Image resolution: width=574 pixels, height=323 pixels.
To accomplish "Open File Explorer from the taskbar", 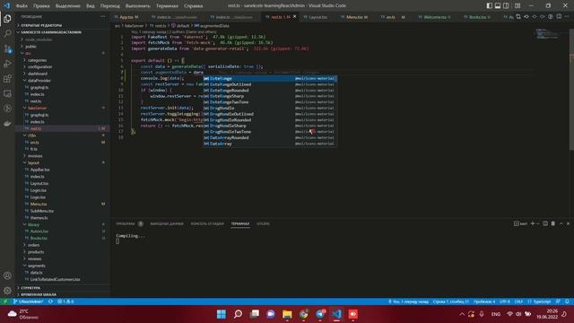I will (287, 314).
